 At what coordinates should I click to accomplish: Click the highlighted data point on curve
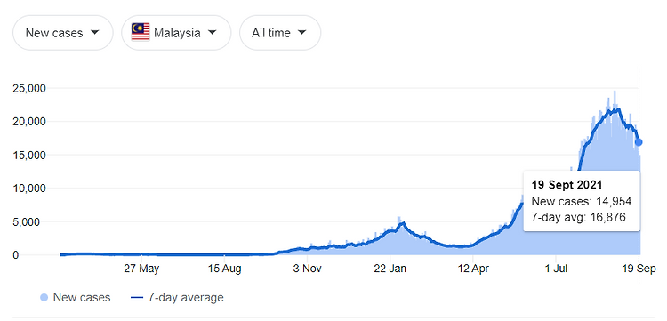pos(639,142)
